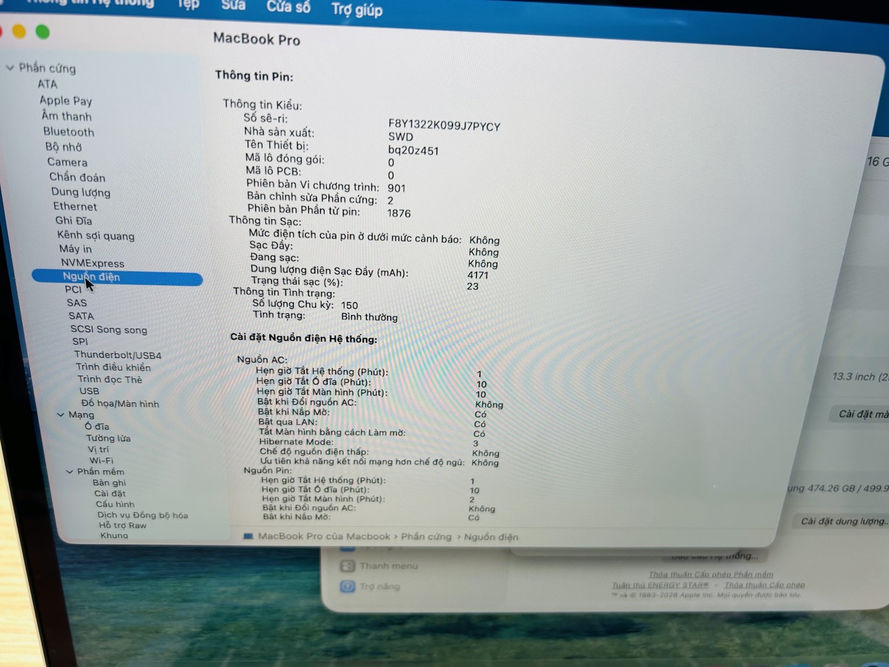The image size is (889, 667).
Task: Click Phần cứng in the breadcrumb path
Action: tap(426, 536)
